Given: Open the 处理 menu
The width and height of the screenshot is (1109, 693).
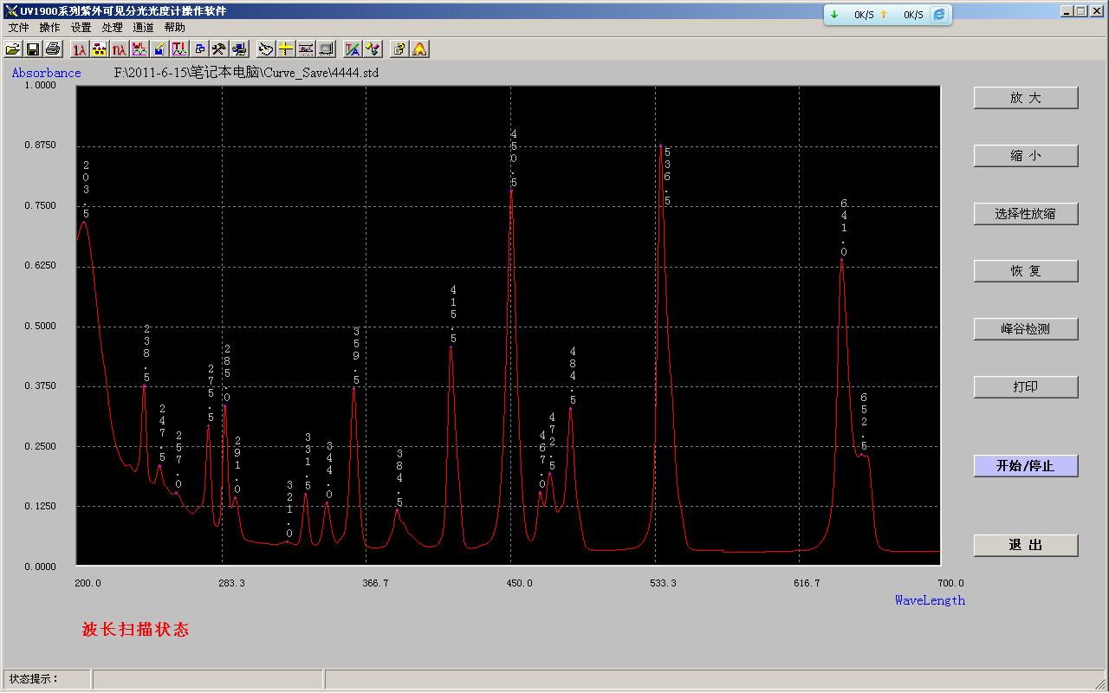Looking at the screenshot, I should (112, 28).
